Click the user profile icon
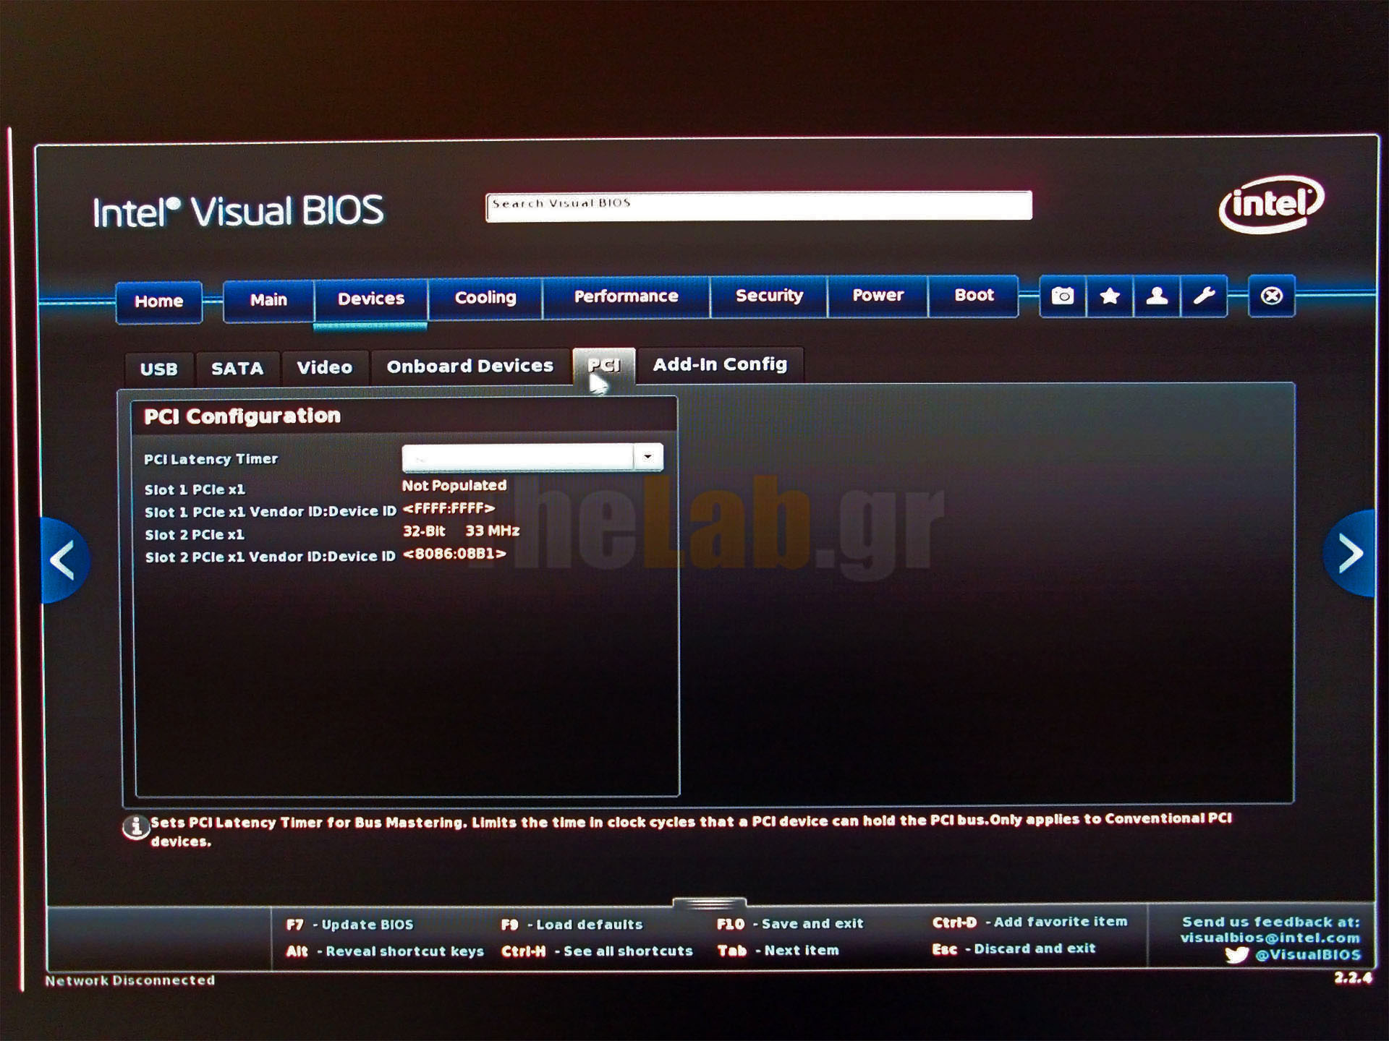The width and height of the screenshot is (1389, 1041). [1156, 296]
